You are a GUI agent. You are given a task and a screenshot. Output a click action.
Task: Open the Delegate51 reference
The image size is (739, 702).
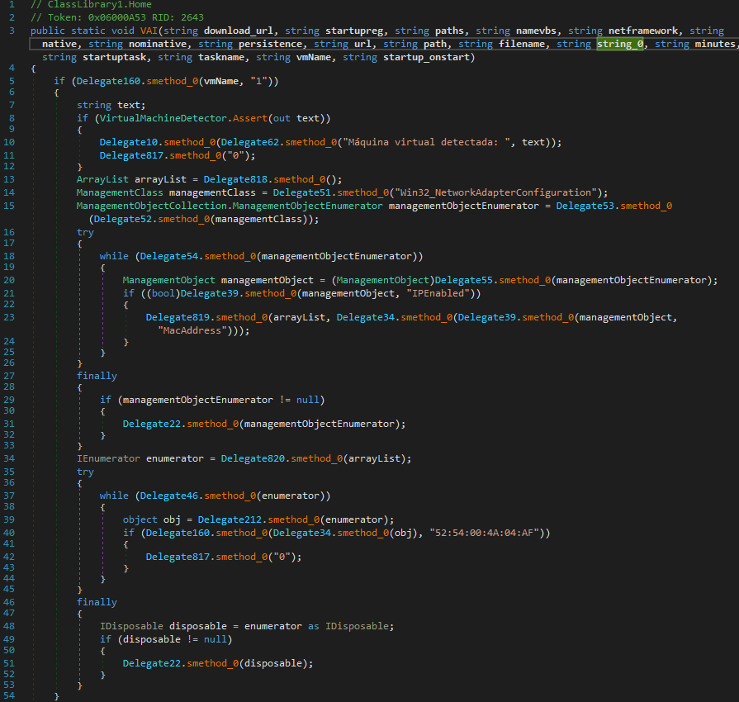301,192
